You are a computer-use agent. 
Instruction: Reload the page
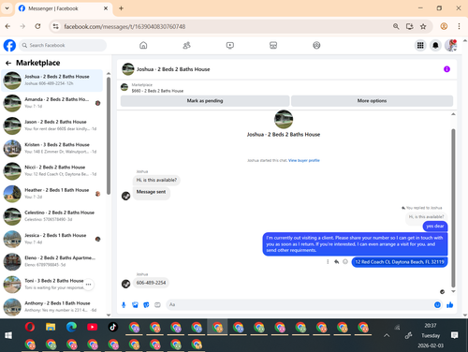click(37, 26)
